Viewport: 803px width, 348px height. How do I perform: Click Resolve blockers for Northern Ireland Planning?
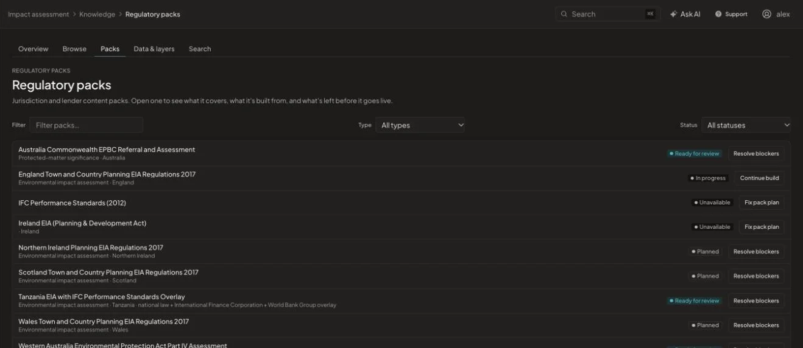click(x=756, y=252)
